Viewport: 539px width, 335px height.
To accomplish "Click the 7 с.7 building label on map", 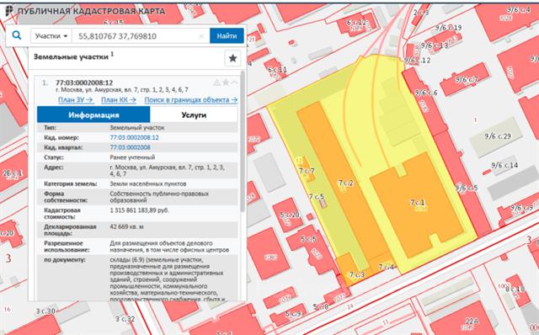I will 307,171.
